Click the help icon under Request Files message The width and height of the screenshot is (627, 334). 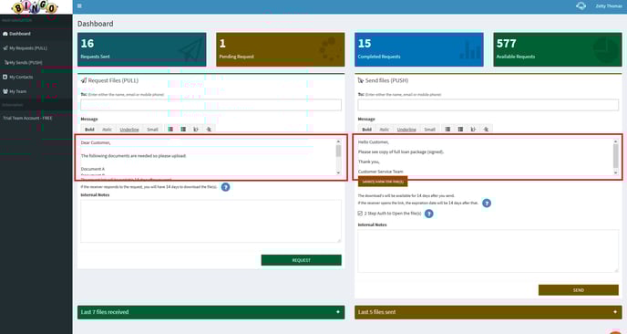coord(225,187)
